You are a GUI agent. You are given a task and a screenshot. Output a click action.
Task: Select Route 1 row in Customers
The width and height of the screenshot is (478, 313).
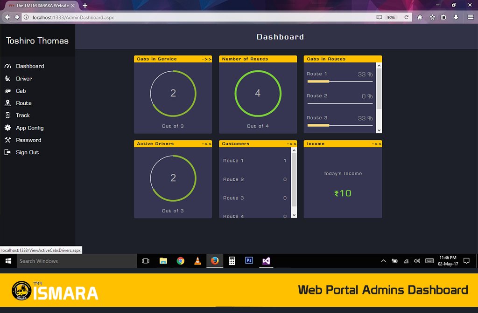(254, 161)
